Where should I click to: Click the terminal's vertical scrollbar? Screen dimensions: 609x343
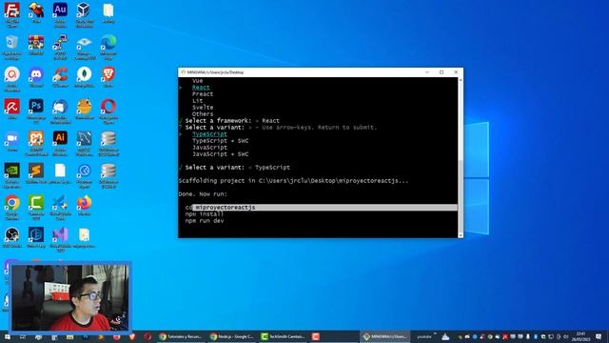[461, 157]
